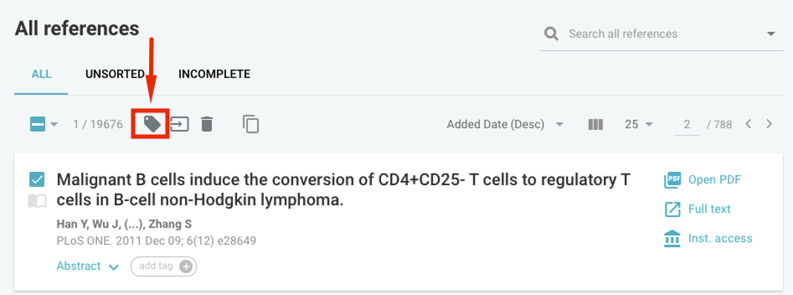Click the Search all references field
This screenshot has height=295, width=793.
pos(661,34)
